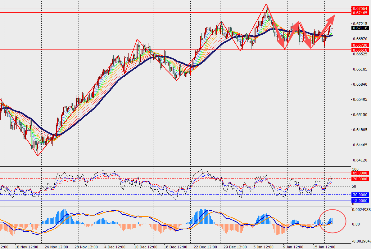The image size is (371, 249).
Task: Select the 5 Jan 12:00 date label
Action: pyautogui.click(x=263, y=247)
